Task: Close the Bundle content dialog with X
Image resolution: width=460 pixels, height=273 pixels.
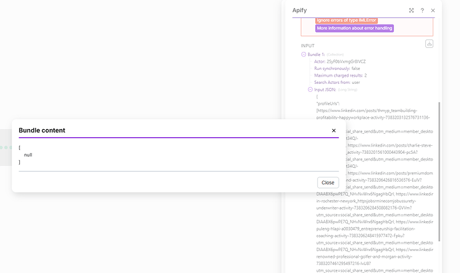Action: point(333,131)
